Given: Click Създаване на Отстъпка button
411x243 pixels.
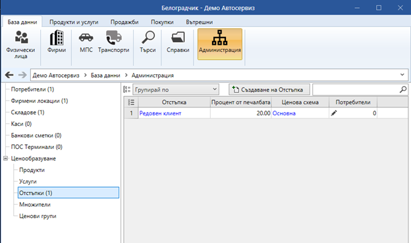Looking at the screenshot, I should tap(269, 90).
